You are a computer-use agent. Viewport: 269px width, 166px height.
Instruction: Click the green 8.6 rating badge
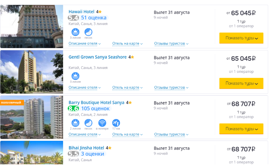point(73,108)
